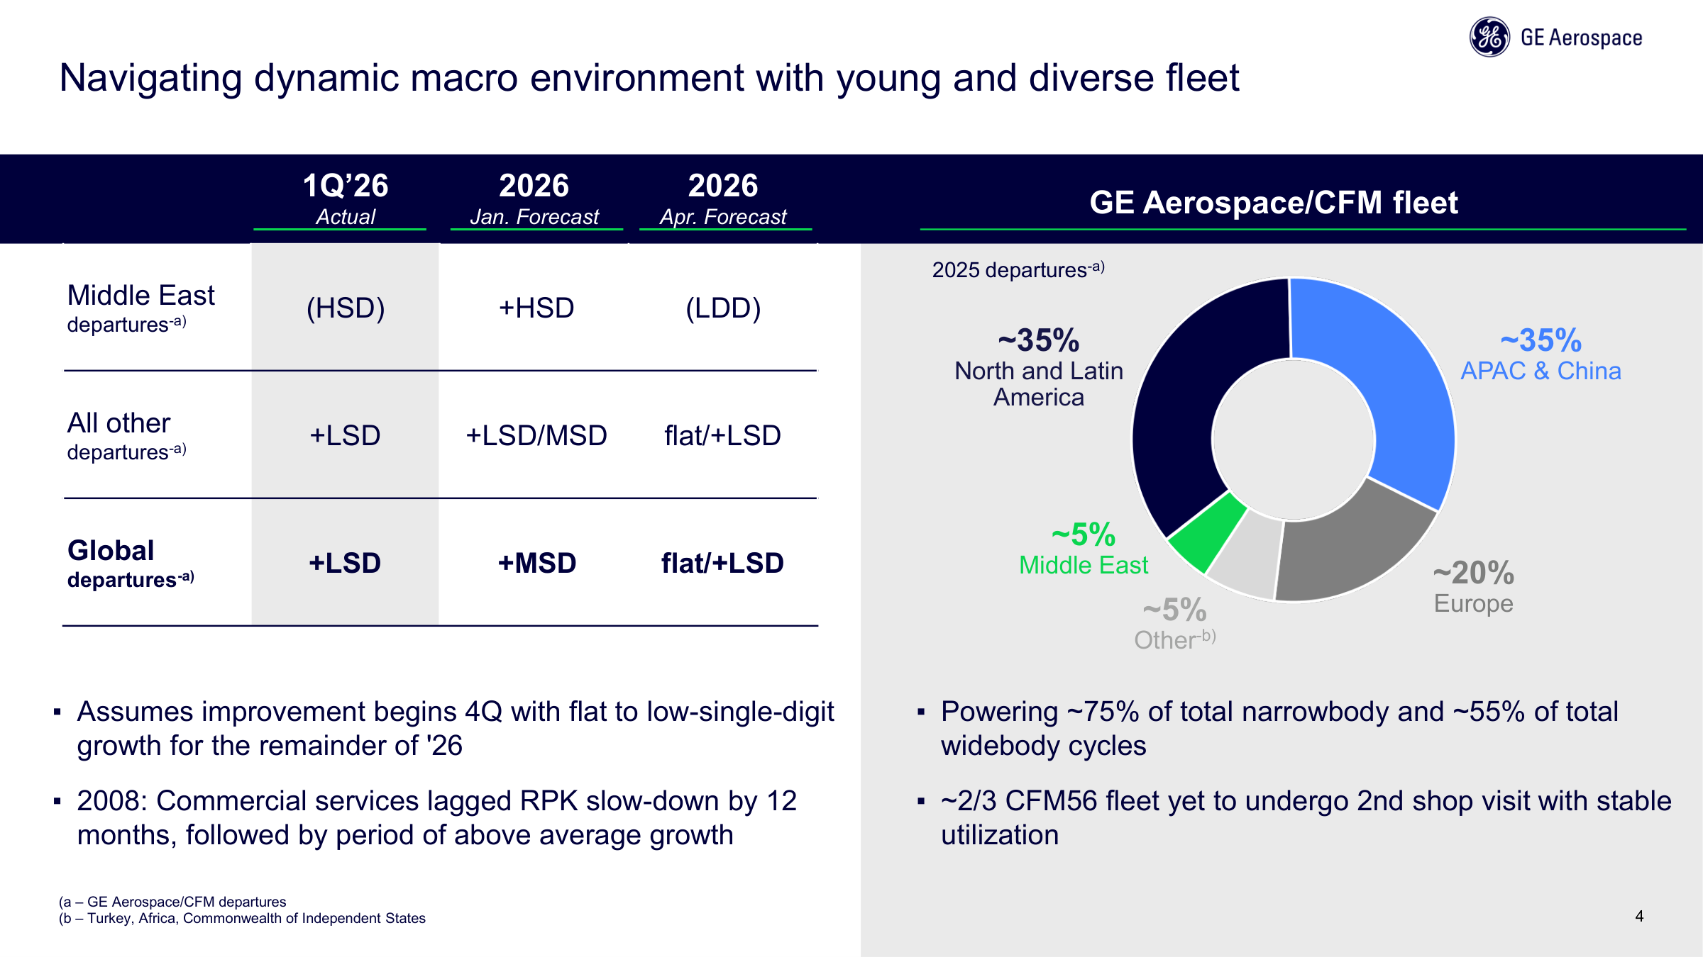Select the "Global departures" row label
This screenshot has width=1703, height=957.
coord(131,563)
